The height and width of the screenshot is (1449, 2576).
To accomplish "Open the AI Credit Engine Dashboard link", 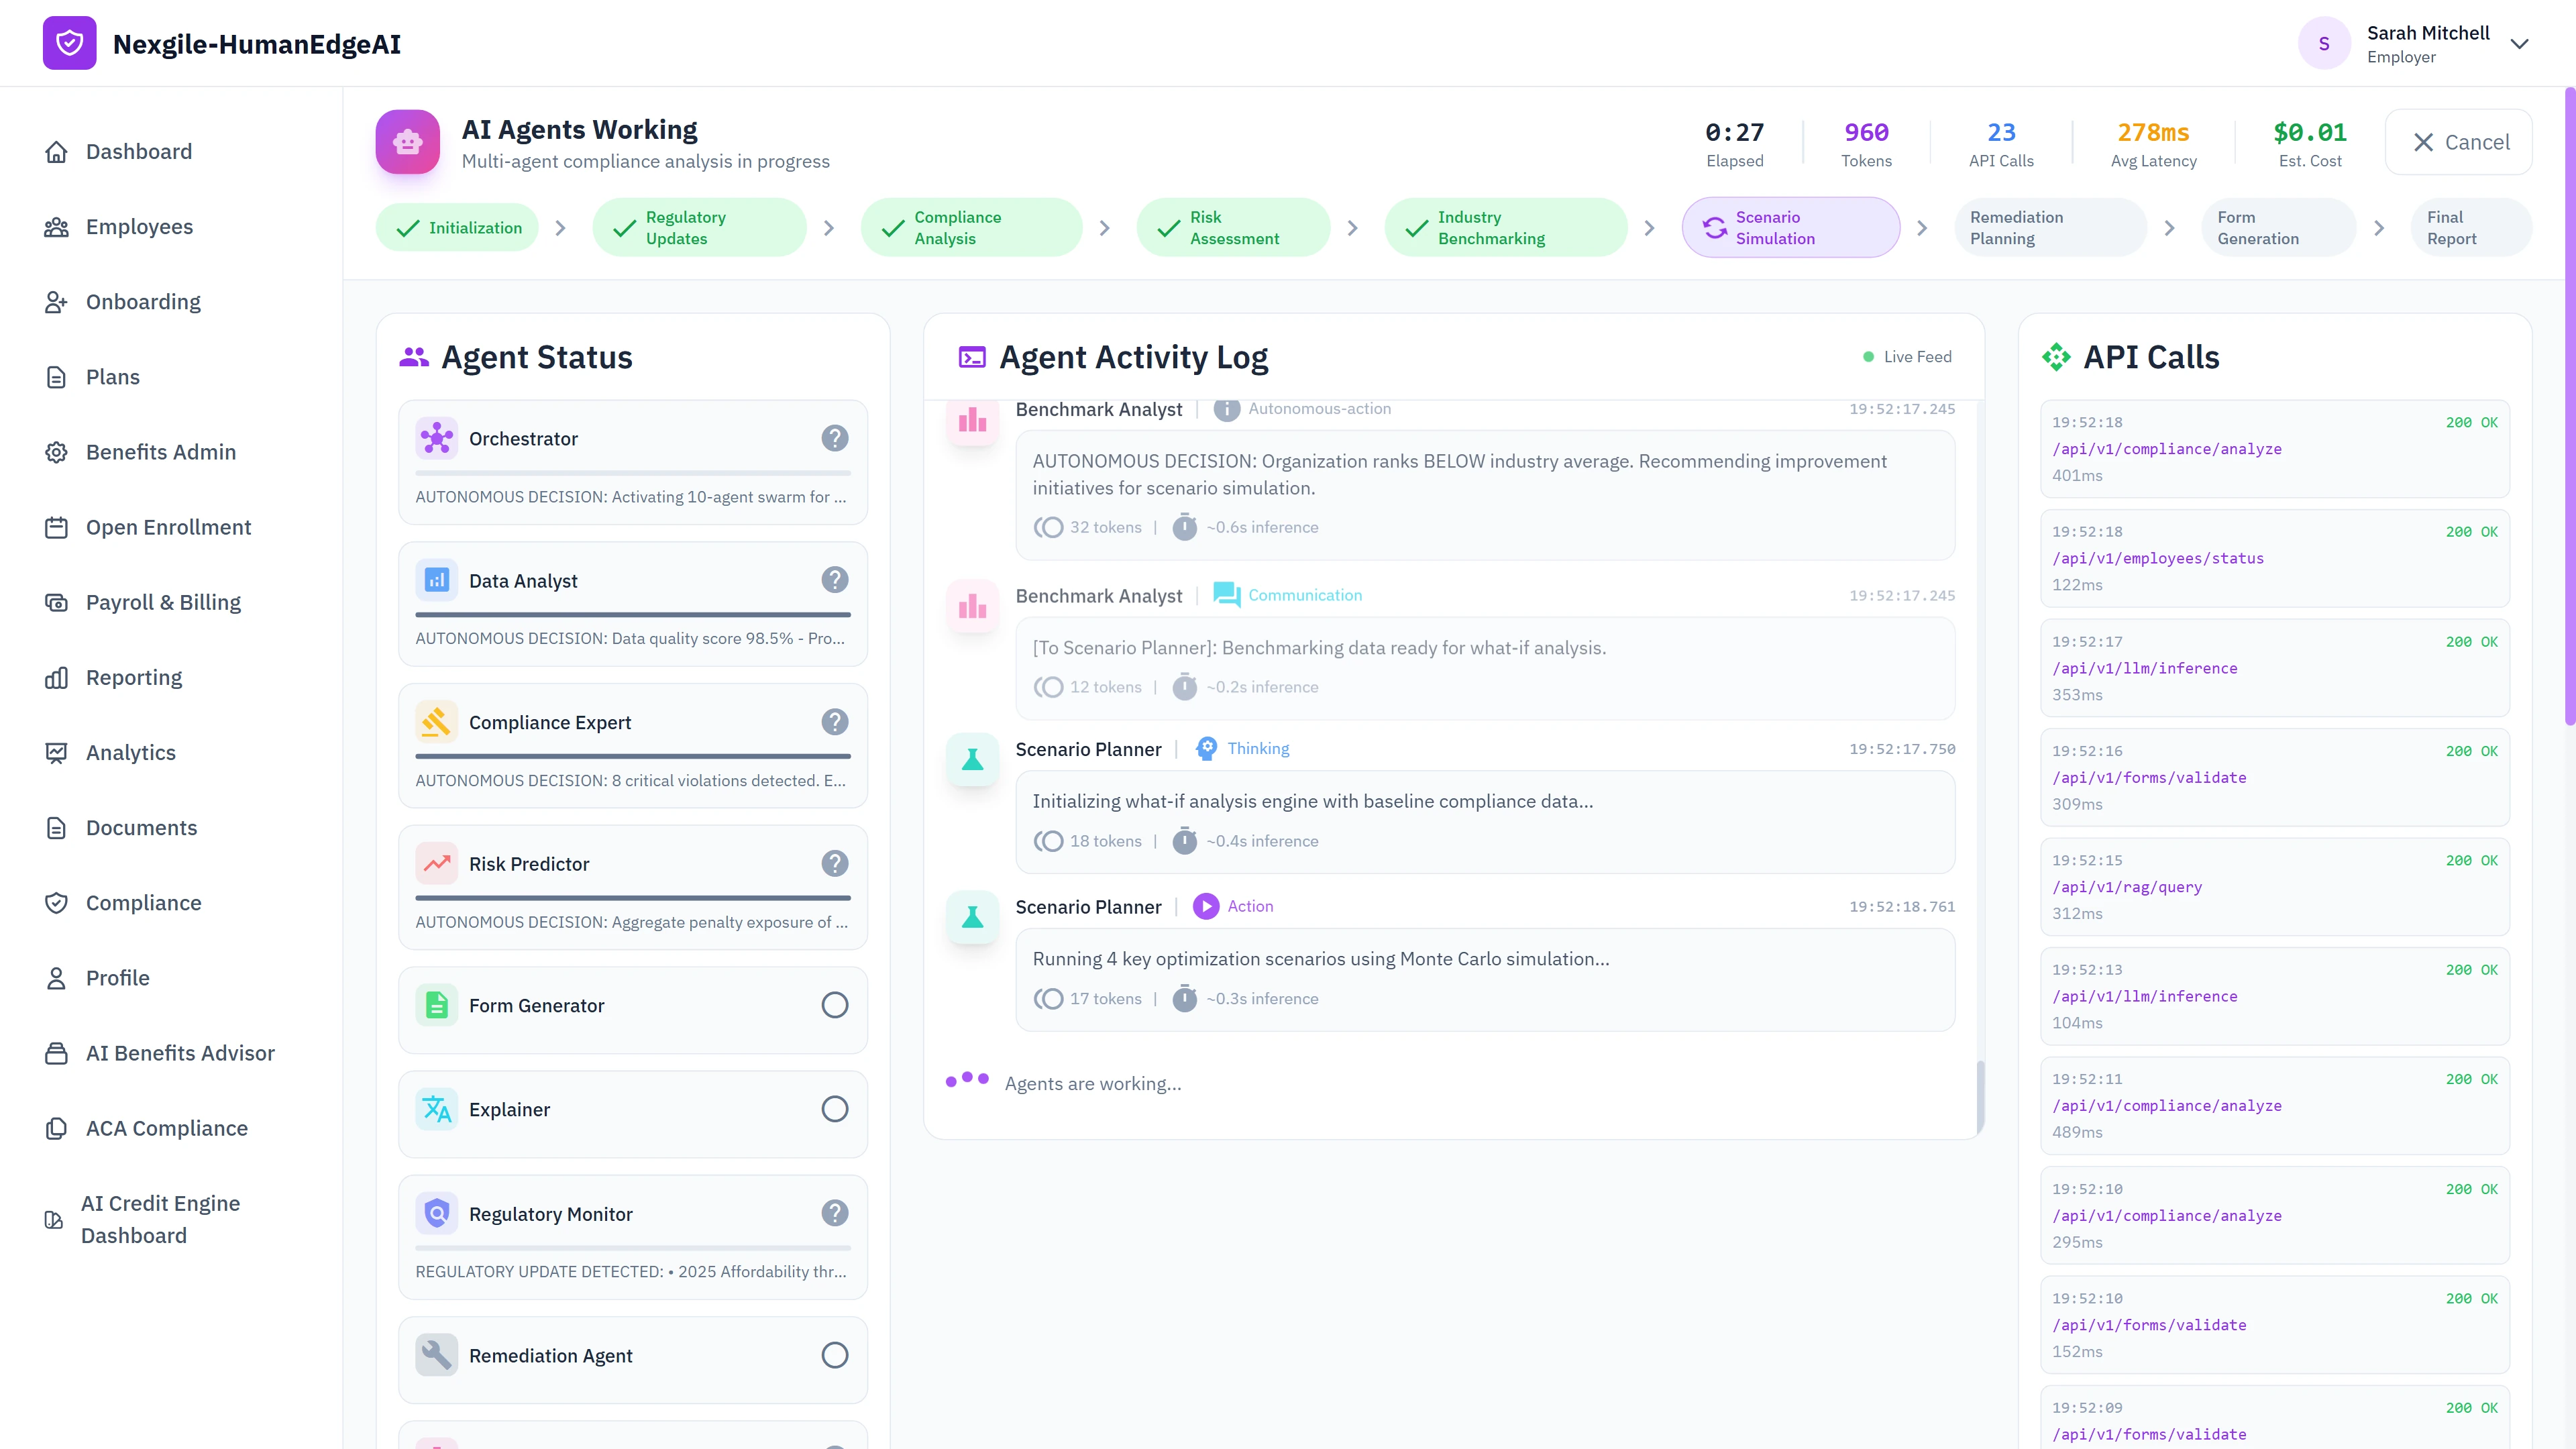I will point(160,1218).
